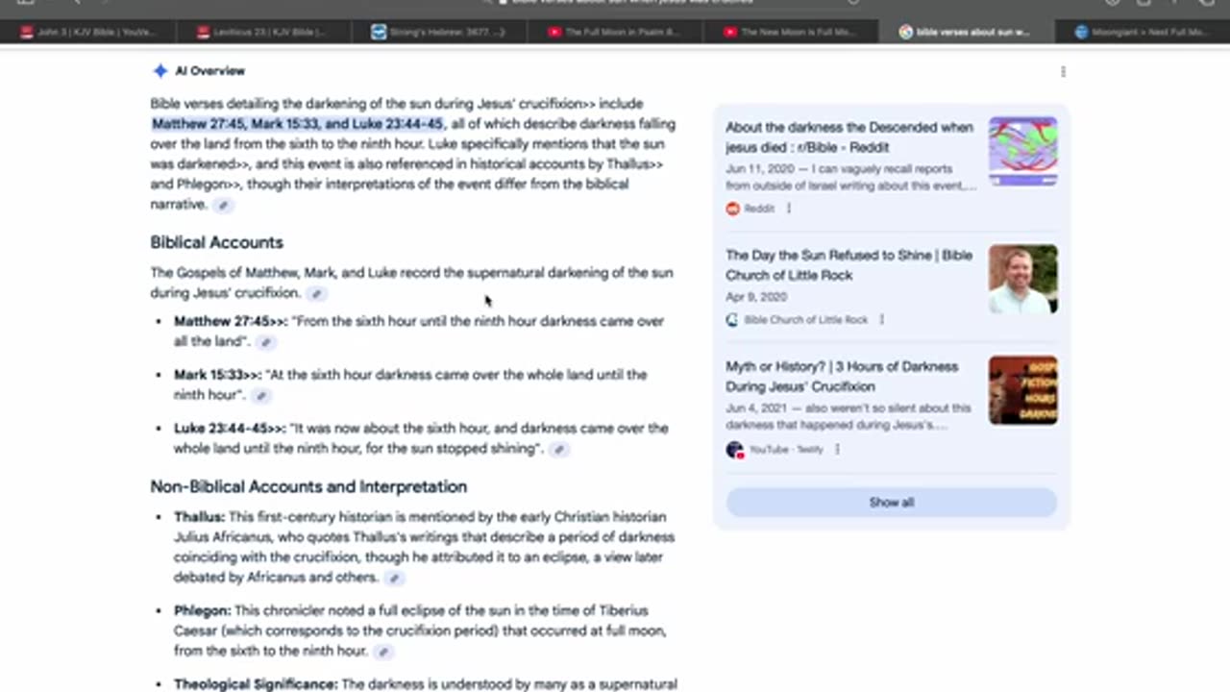Click the Reddit favicon in the source card

point(733,209)
